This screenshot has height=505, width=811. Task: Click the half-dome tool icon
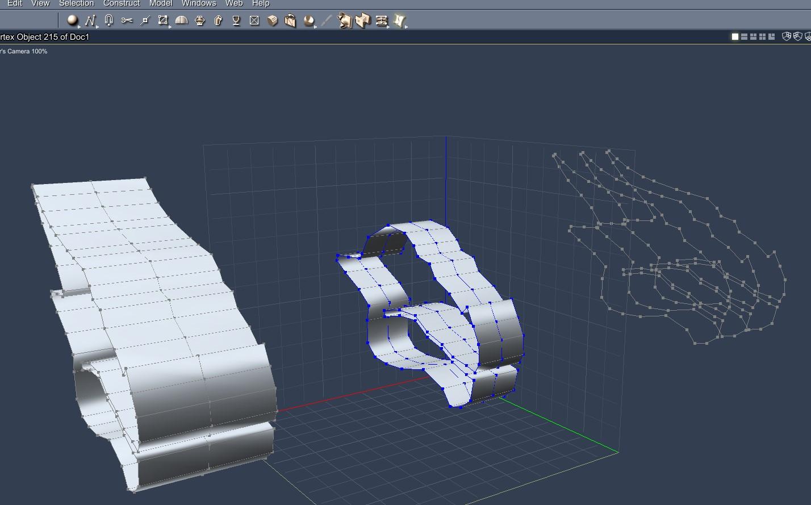pos(181,20)
